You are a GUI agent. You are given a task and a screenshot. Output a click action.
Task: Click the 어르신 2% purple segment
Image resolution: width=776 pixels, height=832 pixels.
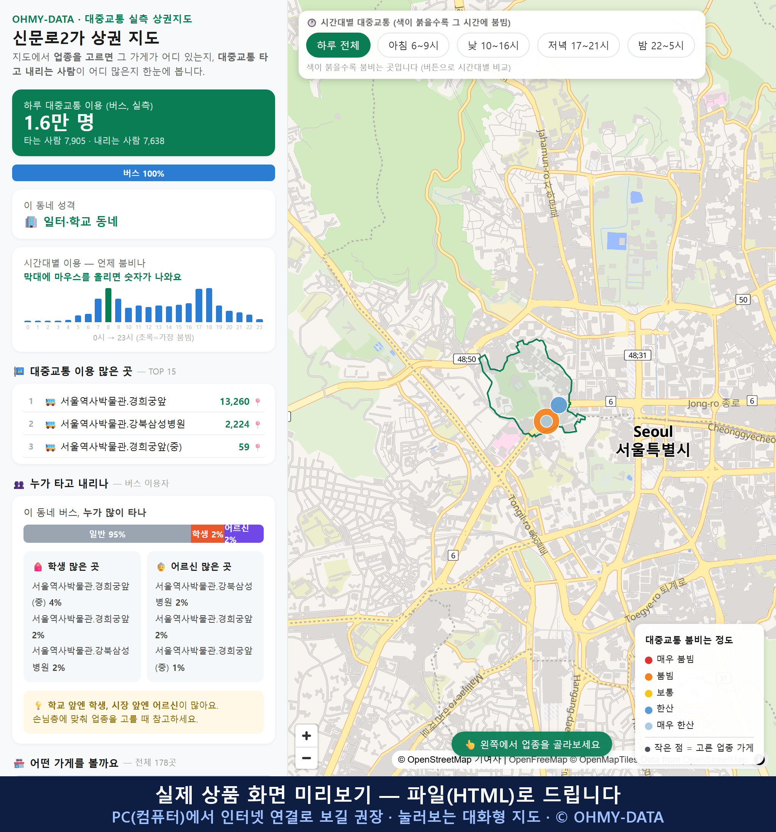pyautogui.click(x=244, y=534)
